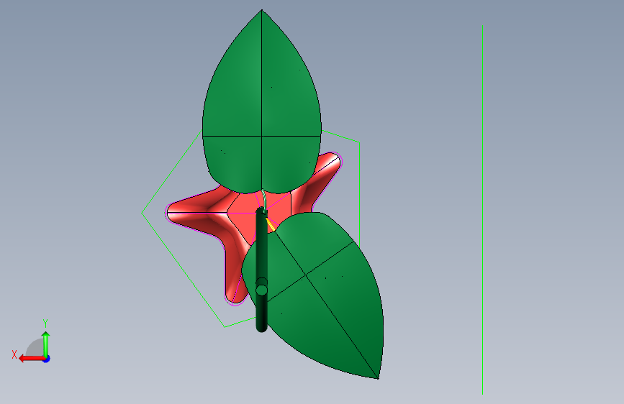Click the blue Z axis dot of the triad
Image resolution: width=624 pixels, height=404 pixels.
(x=47, y=359)
